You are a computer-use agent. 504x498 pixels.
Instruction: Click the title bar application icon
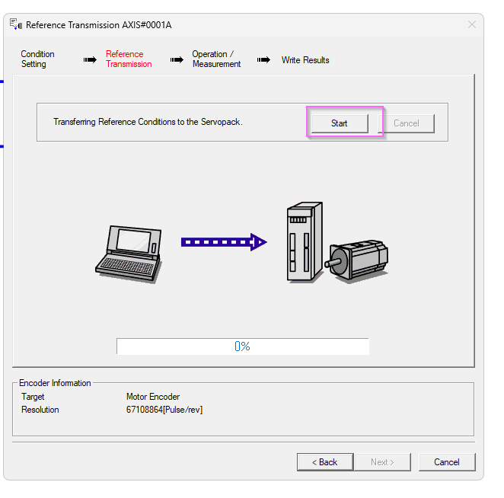pos(16,24)
